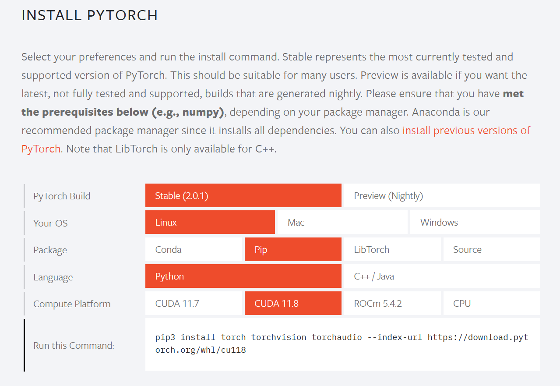Click the Run this Command label
This screenshot has height=386, width=560.
(74, 345)
